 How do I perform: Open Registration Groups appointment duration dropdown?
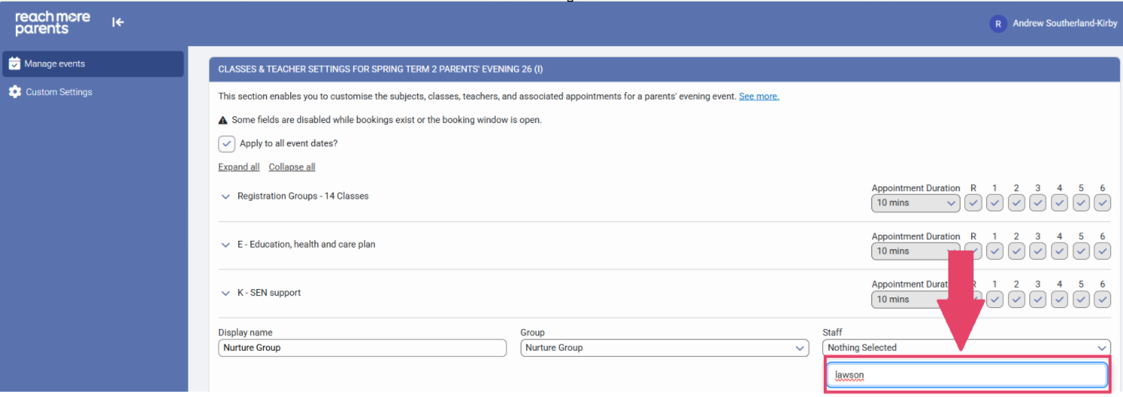915,203
